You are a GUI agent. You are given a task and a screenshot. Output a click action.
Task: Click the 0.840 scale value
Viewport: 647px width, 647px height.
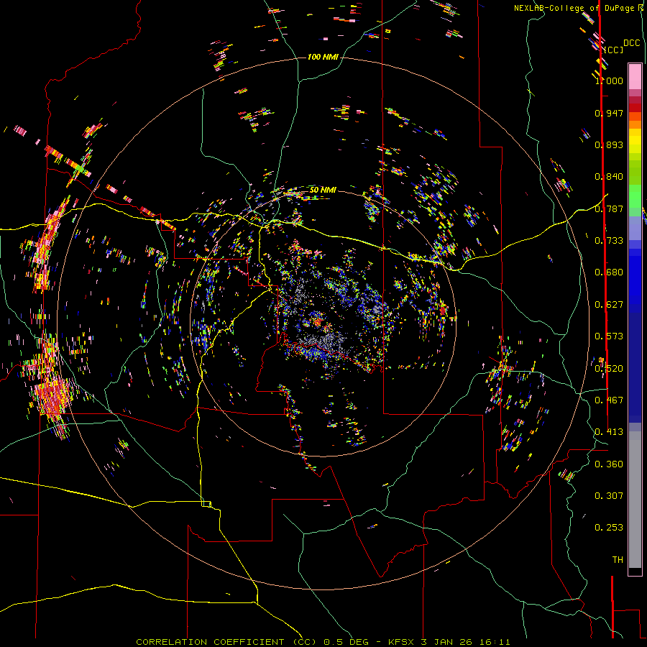[x=609, y=177]
